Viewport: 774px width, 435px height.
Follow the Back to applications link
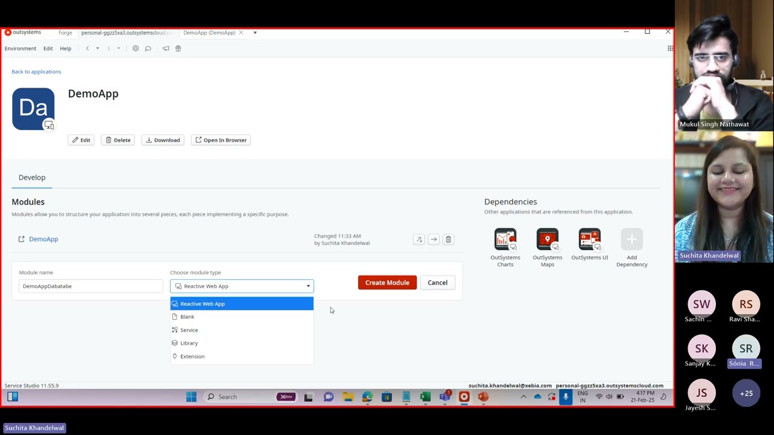click(x=36, y=71)
